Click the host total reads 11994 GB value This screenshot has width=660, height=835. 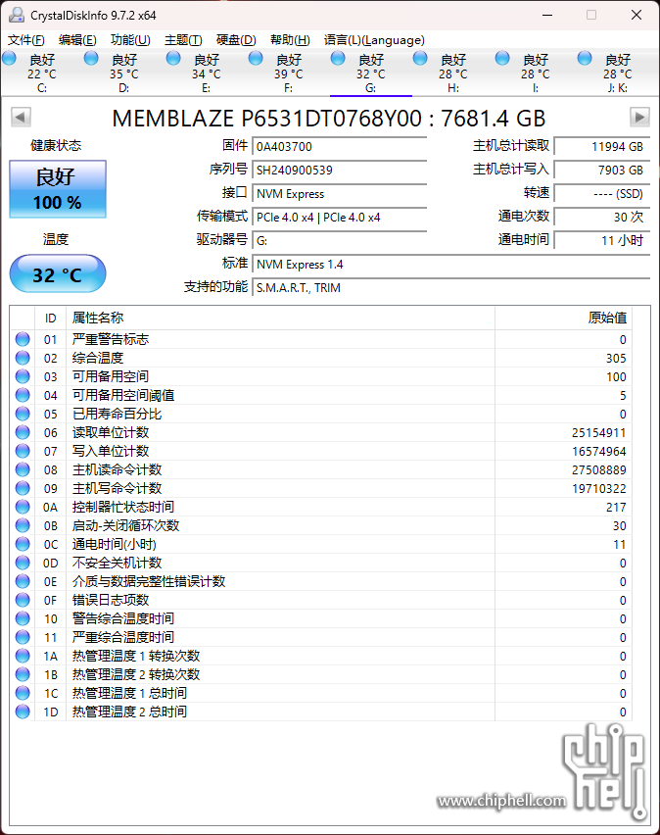click(602, 146)
